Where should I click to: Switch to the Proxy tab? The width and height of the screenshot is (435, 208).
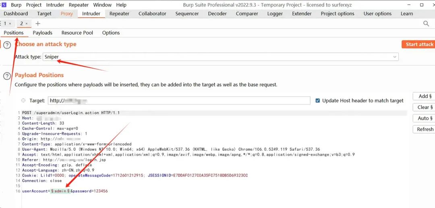(x=66, y=14)
